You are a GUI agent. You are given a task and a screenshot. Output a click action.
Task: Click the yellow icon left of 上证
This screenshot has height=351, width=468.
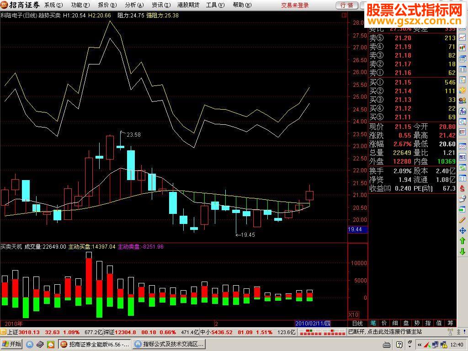[3, 332]
